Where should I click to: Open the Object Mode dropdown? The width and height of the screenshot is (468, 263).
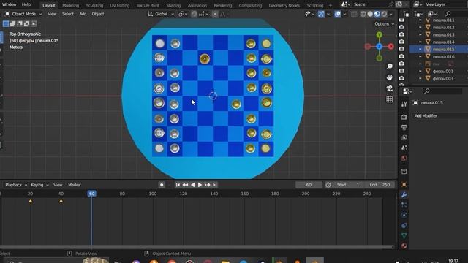click(x=23, y=14)
